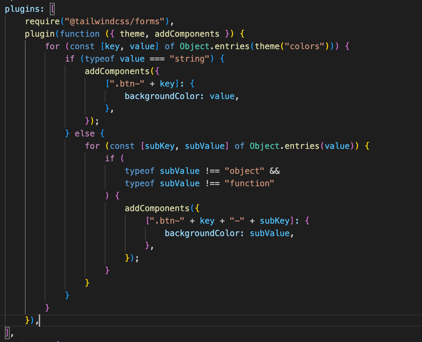Screen dimensions: 422x342
Task: Click the "object" string literal
Action: (244, 171)
